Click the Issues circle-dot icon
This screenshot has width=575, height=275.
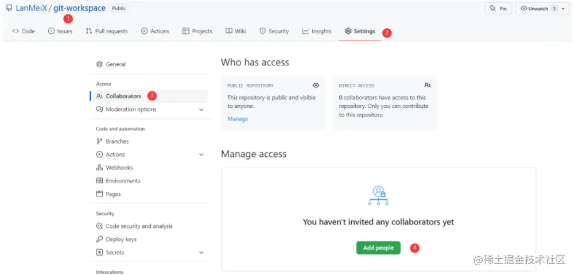click(51, 31)
